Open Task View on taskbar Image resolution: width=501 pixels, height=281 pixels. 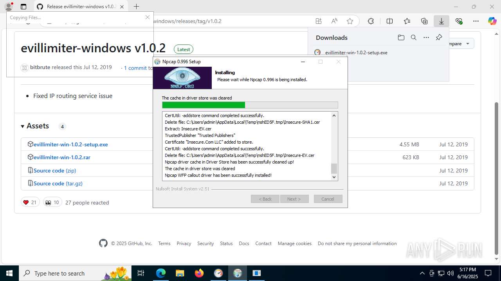point(141,273)
